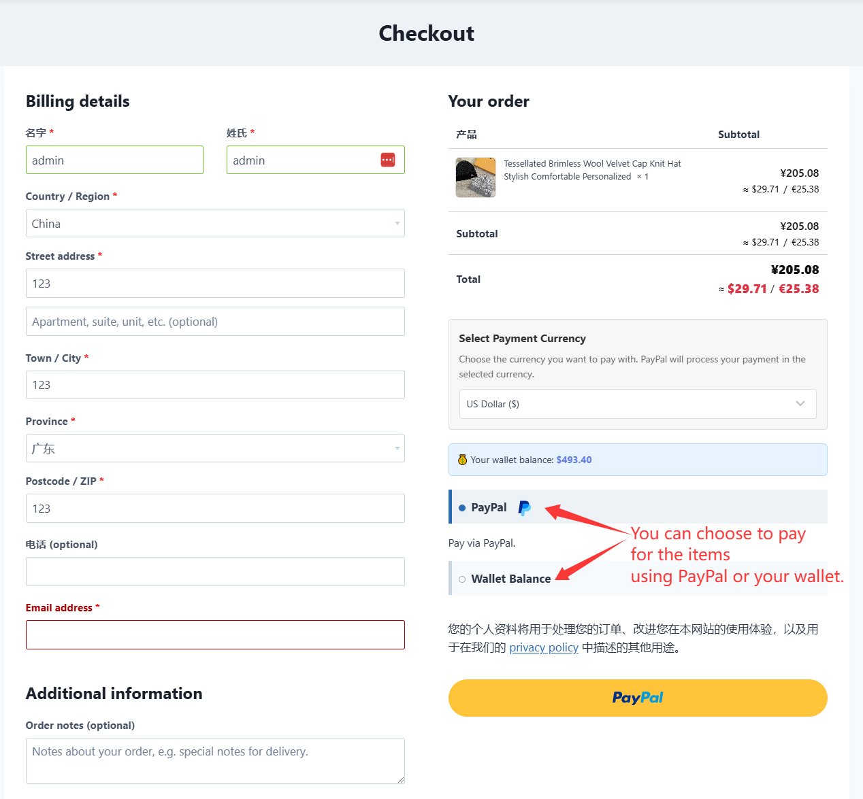
Task: Click the wallet balance money bag icon
Action: click(462, 460)
